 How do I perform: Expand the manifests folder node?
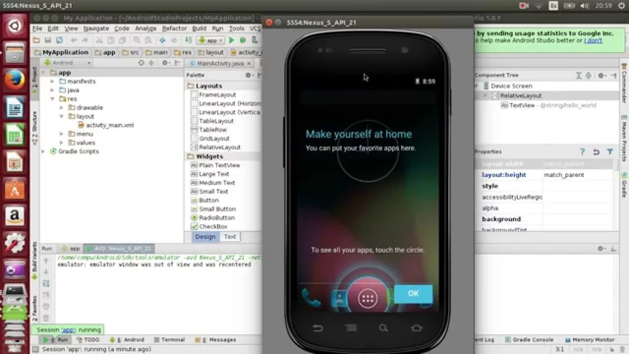coord(52,82)
